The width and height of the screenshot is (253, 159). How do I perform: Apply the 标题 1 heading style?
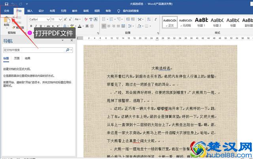(201, 22)
